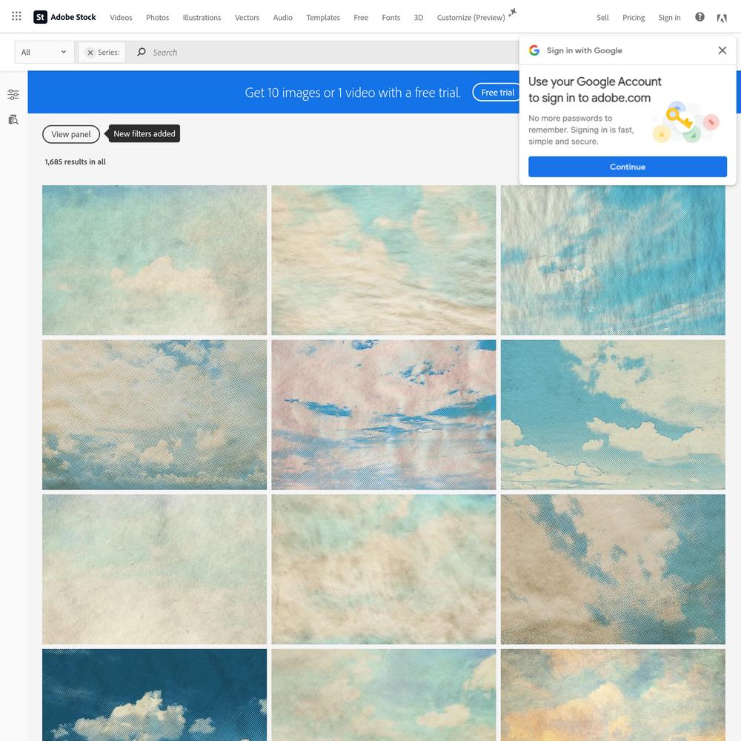Open the help question mark icon
This screenshot has width=741, height=741.
point(700,17)
